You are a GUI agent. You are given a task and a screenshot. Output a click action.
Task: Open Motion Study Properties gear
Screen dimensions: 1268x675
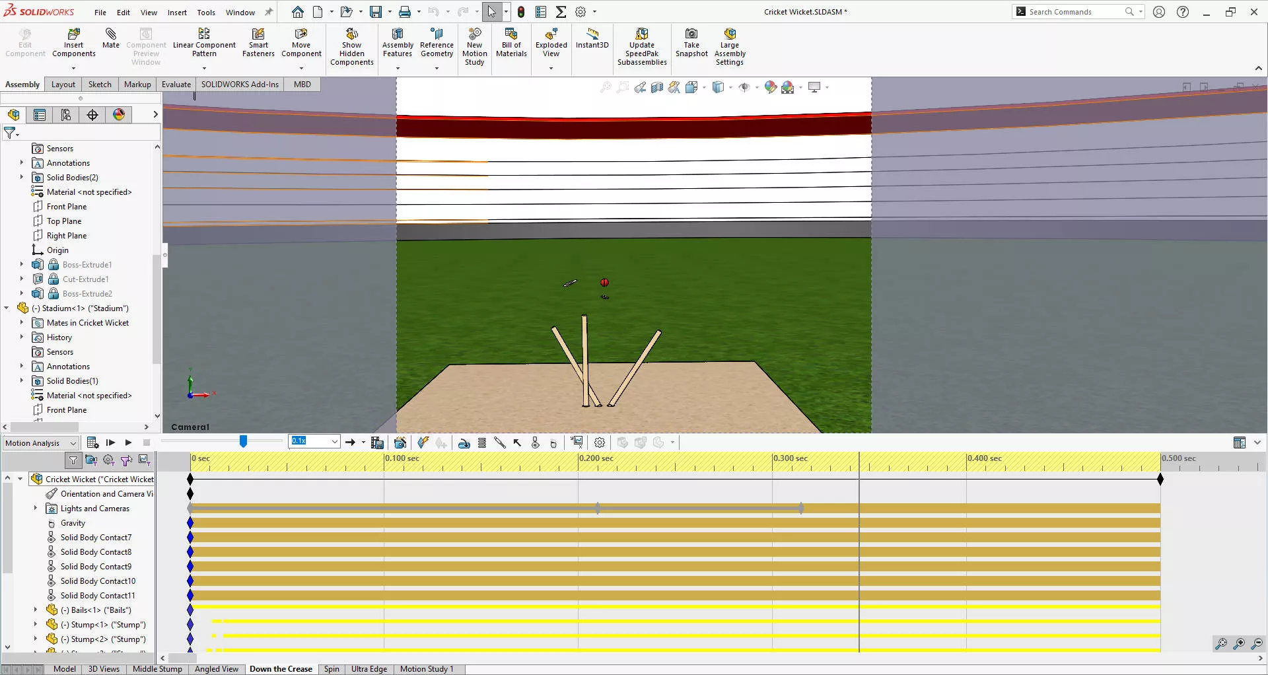pos(599,443)
